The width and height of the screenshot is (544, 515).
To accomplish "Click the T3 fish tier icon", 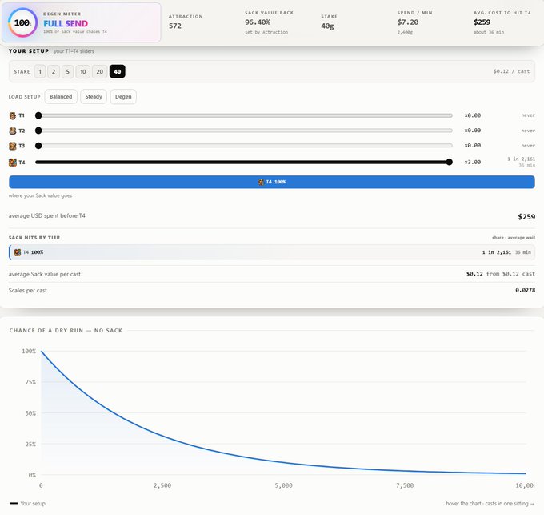I will (x=13, y=146).
